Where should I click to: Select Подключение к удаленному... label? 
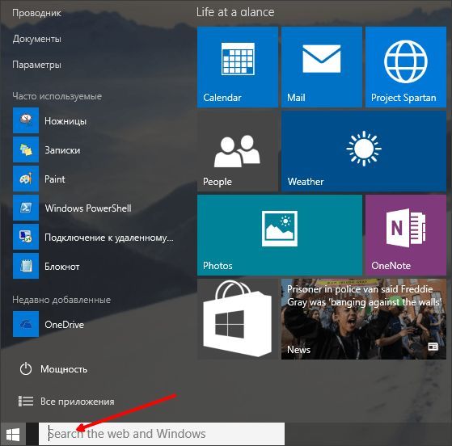[109, 238]
